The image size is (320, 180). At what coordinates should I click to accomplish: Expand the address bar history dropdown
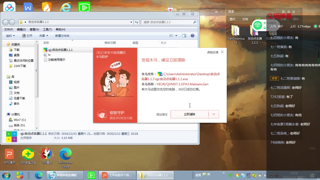[x=131, y=22]
